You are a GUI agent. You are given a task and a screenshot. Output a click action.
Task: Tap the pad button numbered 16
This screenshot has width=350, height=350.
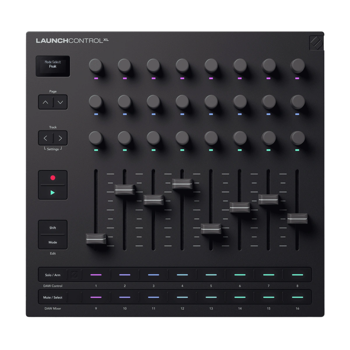(297, 297)
